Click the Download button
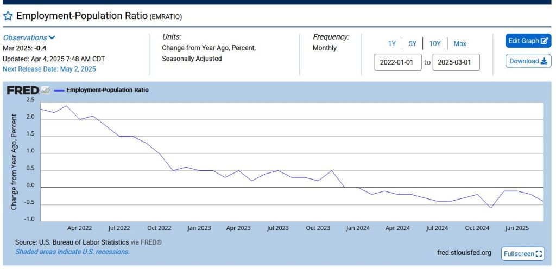The height and width of the screenshot is (269, 556). click(x=528, y=61)
